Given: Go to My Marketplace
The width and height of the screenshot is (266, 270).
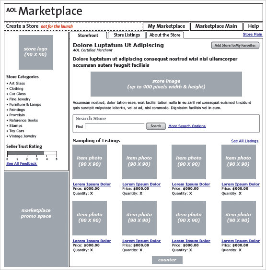Looking at the screenshot, I should tap(166, 26).
